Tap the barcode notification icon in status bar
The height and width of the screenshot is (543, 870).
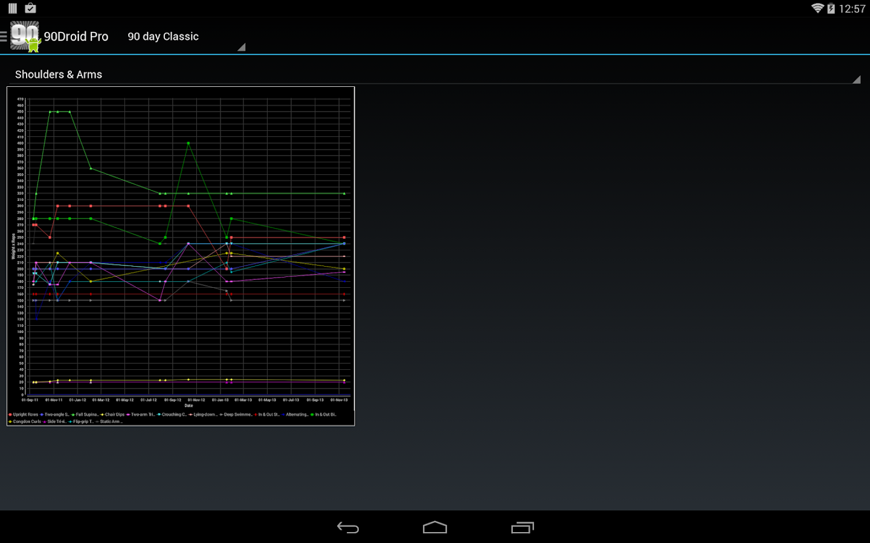[x=13, y=8]
